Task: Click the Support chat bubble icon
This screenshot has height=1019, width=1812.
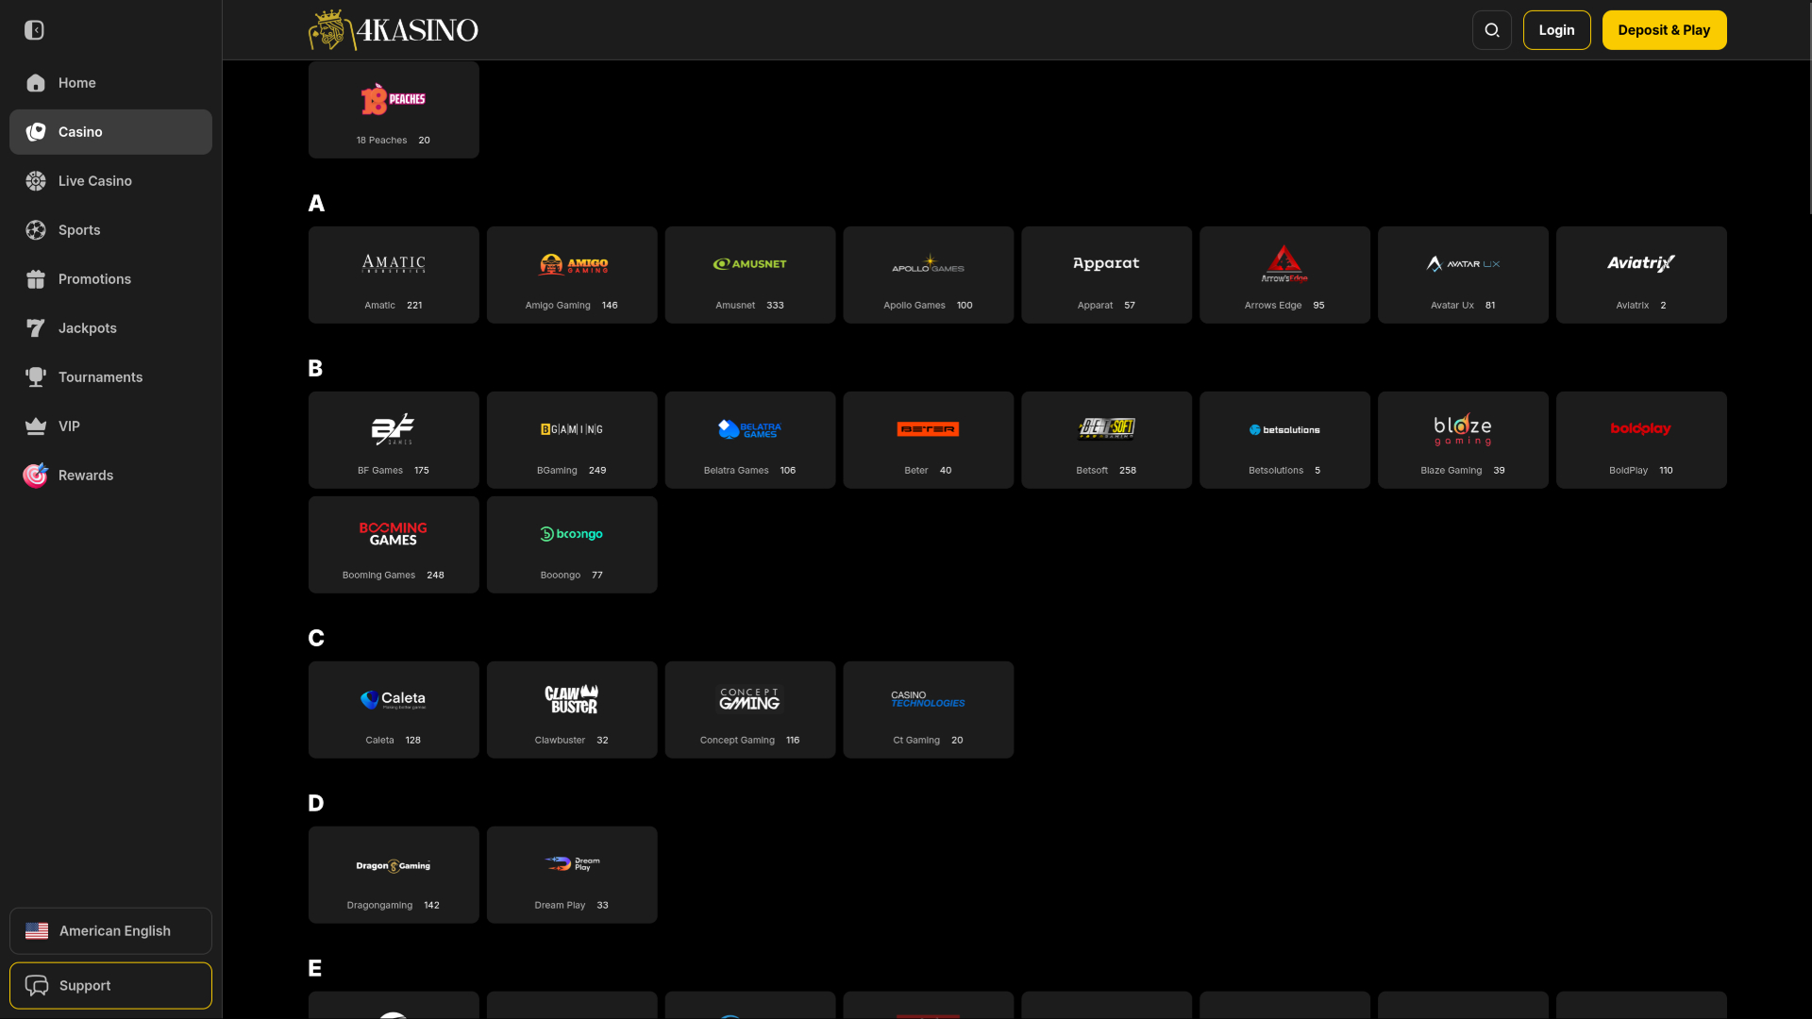Action: (37, 986)
